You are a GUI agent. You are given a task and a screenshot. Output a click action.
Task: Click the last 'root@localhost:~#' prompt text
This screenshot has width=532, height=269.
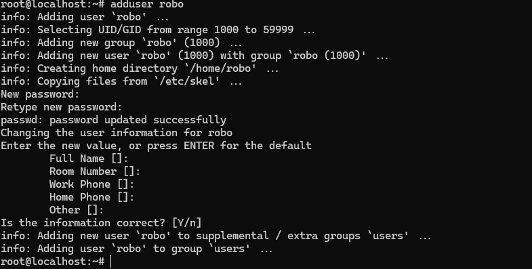53,262
